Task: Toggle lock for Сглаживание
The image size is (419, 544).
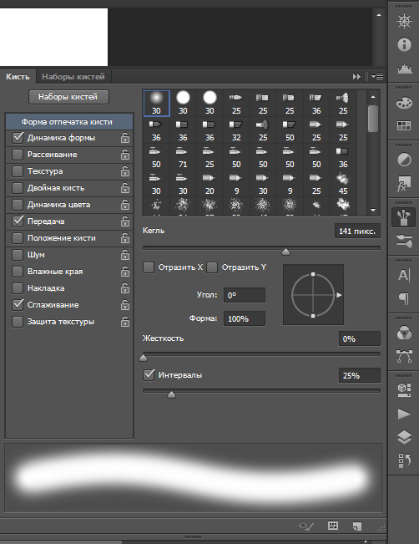Action: coord(125,305)
